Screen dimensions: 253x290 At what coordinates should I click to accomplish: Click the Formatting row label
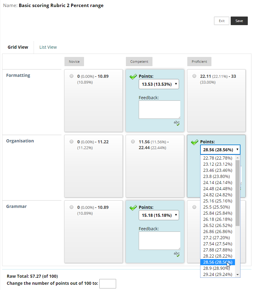click(x=18, y=75)
